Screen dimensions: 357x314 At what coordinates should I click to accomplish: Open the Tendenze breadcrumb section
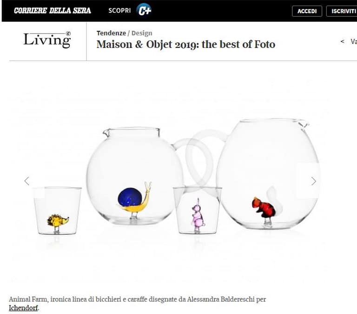coord(111,33)
